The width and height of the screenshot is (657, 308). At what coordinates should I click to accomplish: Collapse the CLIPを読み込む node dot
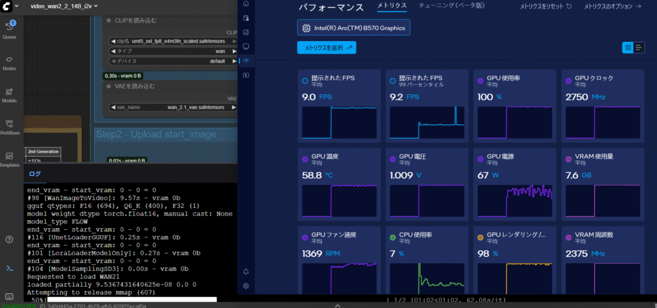point(108,20)
